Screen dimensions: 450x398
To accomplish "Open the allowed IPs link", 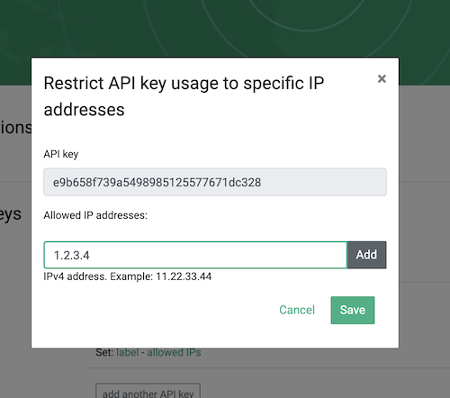I will click(174, 352).
